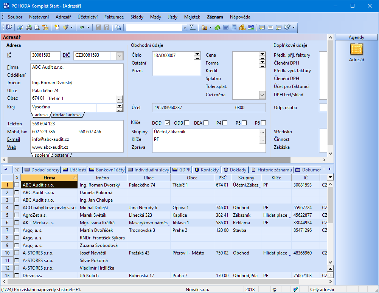The width and height of the screenshot is (379, 293).
Task: Tick the P5 checkbox
Action: (244, 123)
